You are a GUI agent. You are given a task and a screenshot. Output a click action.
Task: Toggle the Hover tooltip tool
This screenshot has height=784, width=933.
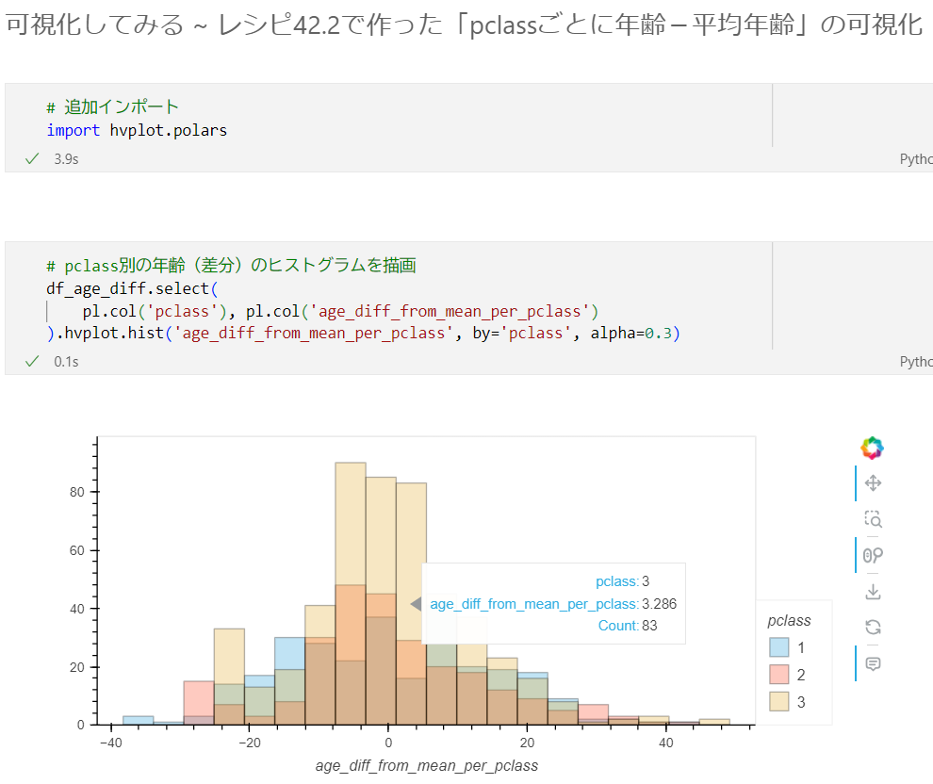(x=873, y=663)
